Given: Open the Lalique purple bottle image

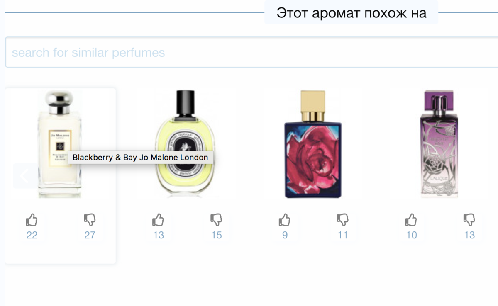Looking at the screenshot, I should point(439,144).
